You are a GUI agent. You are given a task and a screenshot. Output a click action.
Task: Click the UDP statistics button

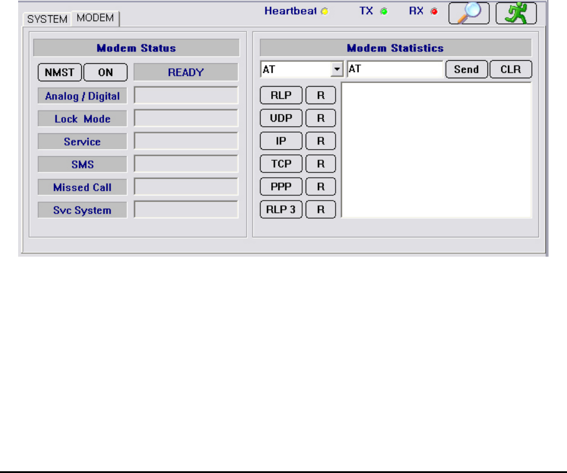tap(281, 118)
